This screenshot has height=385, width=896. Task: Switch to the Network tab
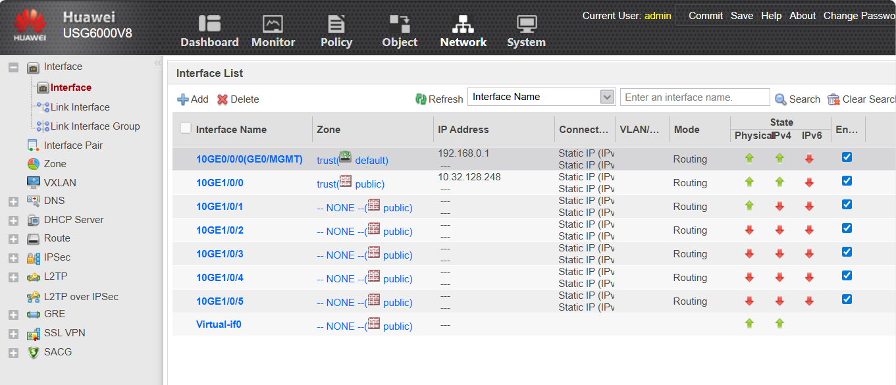pyautogui.click(x=463, y=31)
